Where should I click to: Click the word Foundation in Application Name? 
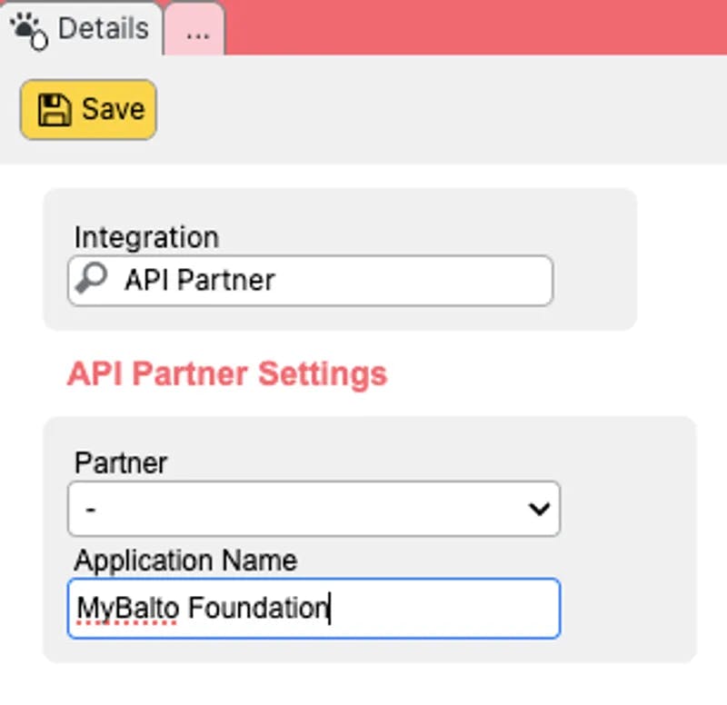pyautogui.click(x=256, y=608)
